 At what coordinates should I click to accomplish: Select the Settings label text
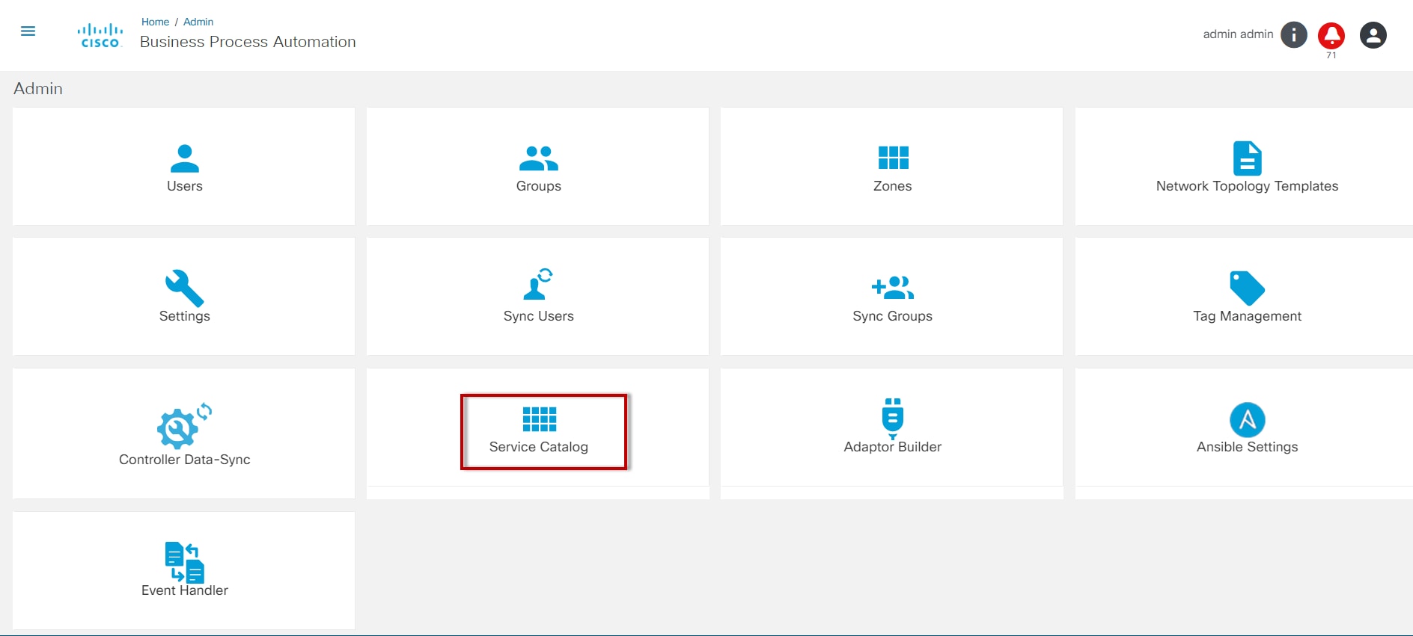tap(185, 316)
